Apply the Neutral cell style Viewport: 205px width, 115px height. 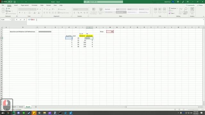(144, 9)
